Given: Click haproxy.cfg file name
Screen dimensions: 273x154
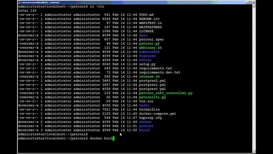Looking at the screenshot, I should [x=150, y=118].
